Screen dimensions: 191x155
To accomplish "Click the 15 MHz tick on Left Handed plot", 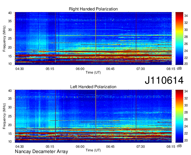I will click(x=10, y=134).
